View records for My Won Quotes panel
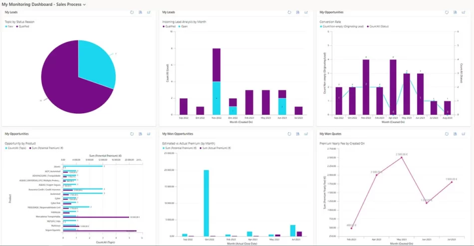The width and height of the screenshot is (474, 246). pos(455,134)
